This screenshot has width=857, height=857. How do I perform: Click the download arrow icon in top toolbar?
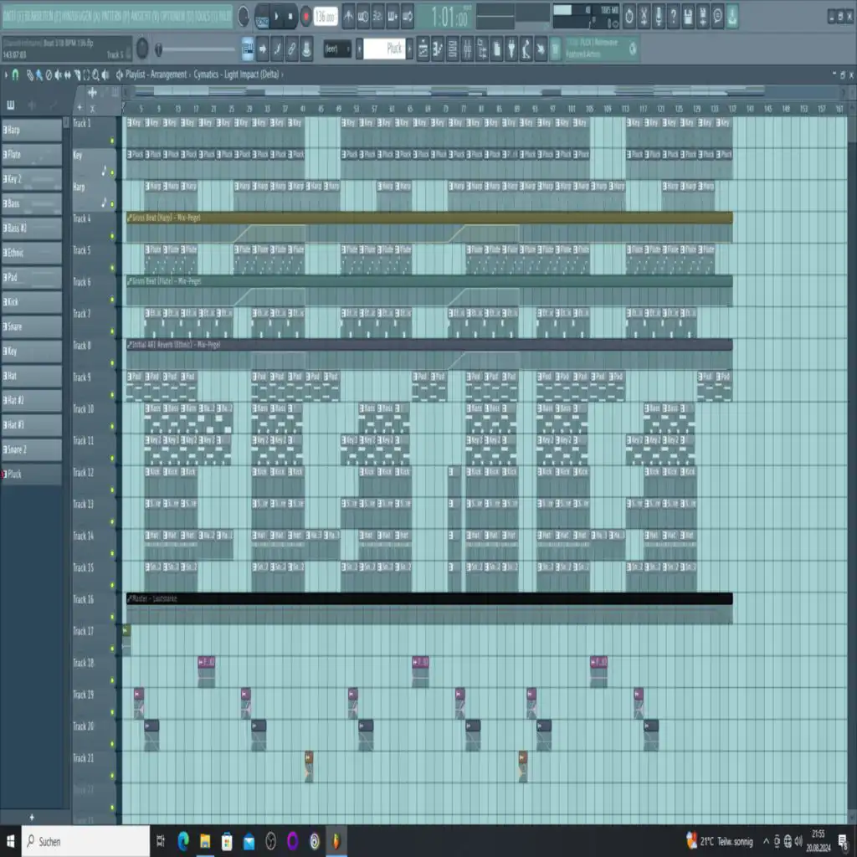pyautogui.click(x=732, y=17)
